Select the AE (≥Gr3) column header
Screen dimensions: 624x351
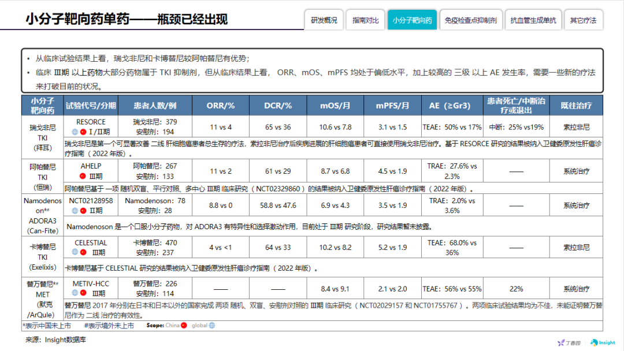click(452, 105)
